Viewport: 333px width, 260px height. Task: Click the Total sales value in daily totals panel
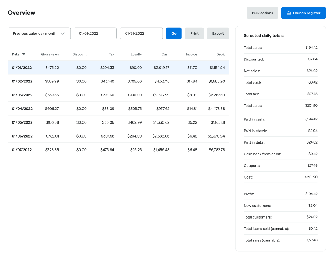(312, 47)
